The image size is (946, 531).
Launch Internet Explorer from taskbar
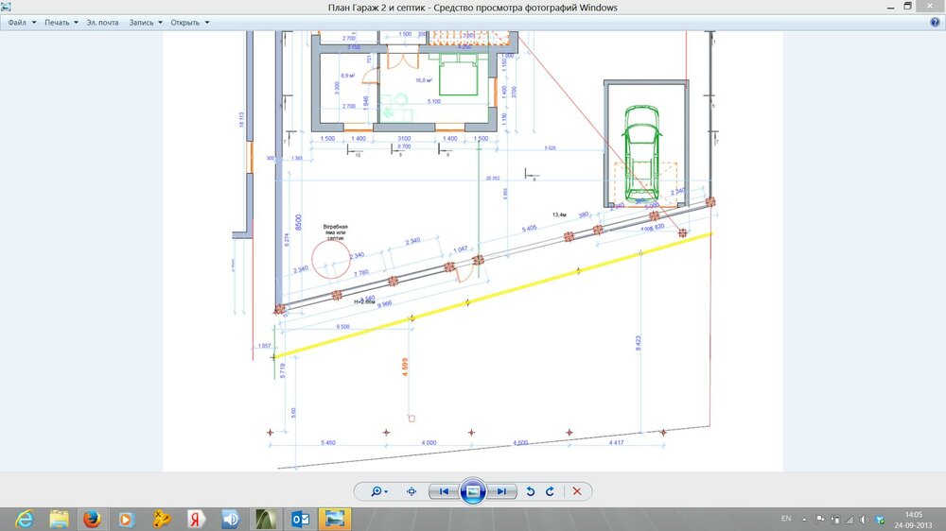pos(25,519)
